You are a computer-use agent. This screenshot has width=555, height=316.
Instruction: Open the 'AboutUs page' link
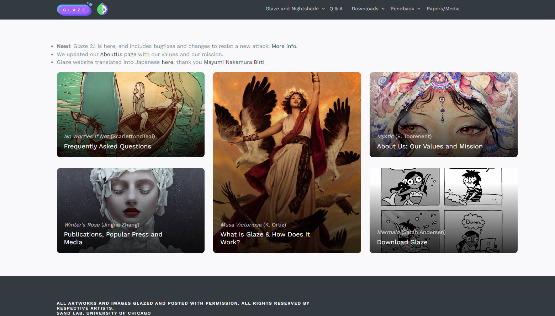pos(118,54)
